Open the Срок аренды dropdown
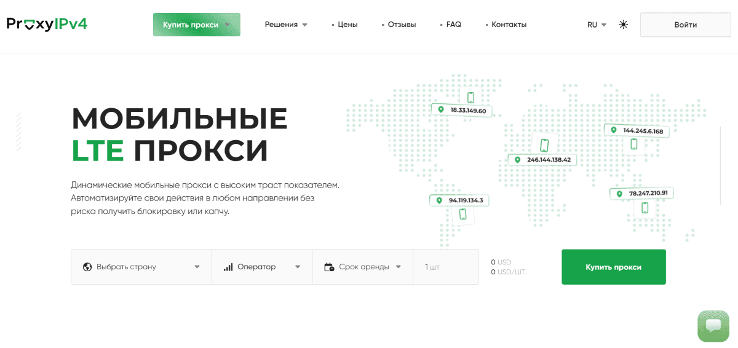 pyautogui.click(x=363, y=267)
